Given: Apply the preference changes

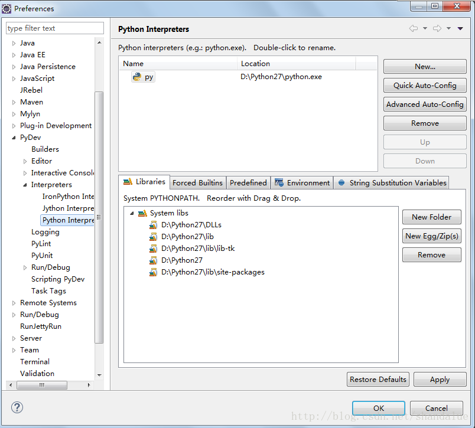Looking at the screenshot, I should pos(440,379).
